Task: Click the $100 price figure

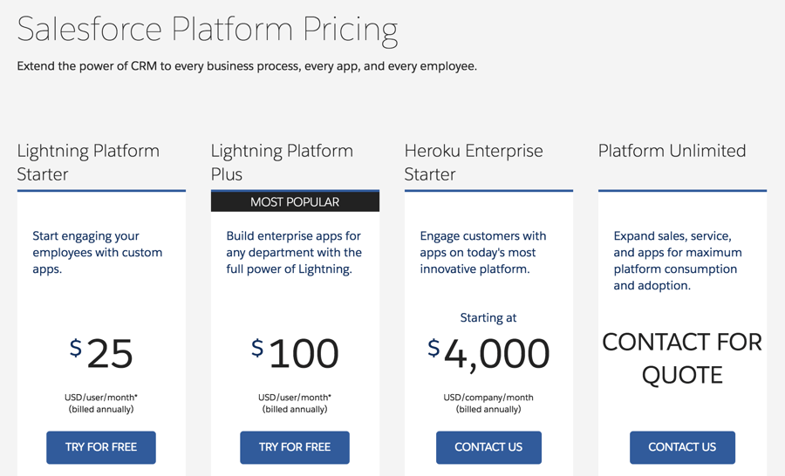Action: tap(295, 353)
